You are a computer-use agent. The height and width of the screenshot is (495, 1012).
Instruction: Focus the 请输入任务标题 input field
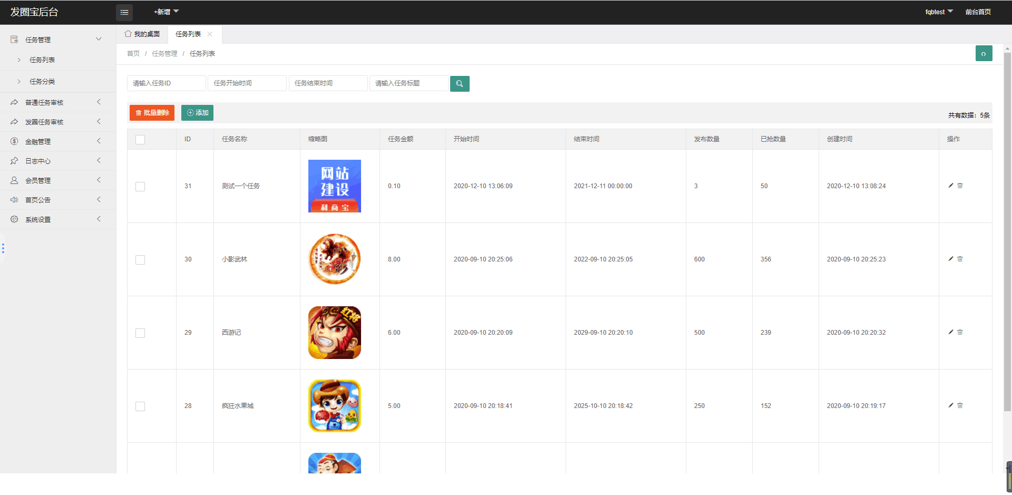click(409, 83)
